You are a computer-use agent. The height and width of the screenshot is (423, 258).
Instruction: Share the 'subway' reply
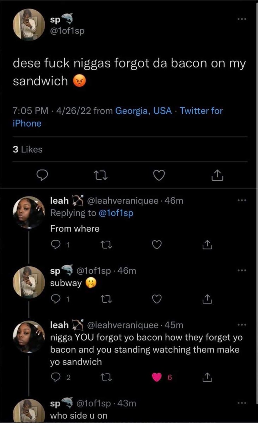tap(207, 299)
